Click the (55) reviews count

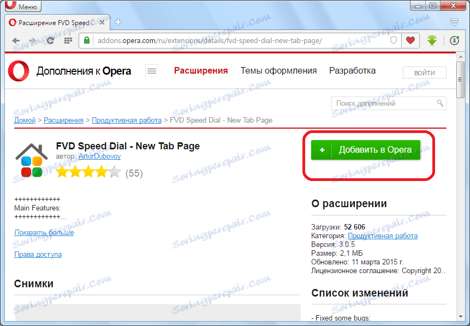[134, 173]
